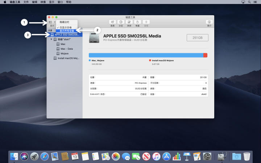Open System Preferences from the Dock

207,156
